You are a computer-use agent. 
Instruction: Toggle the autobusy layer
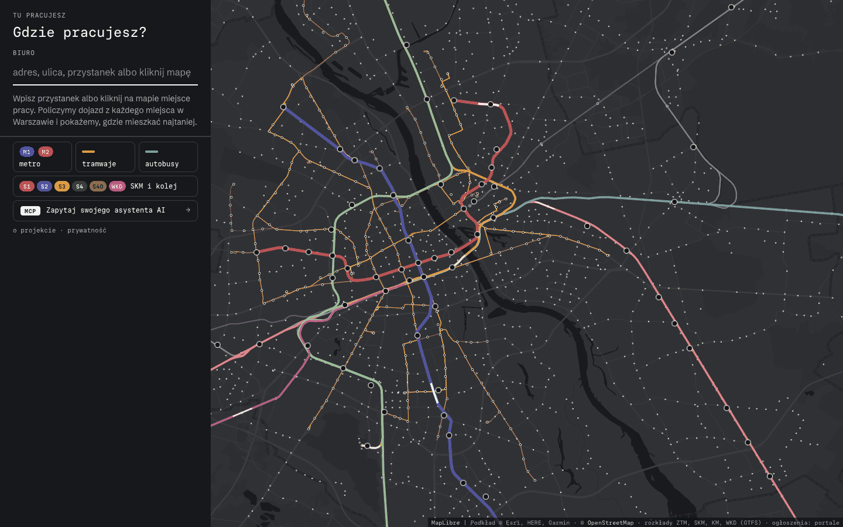tap(168, 157)
